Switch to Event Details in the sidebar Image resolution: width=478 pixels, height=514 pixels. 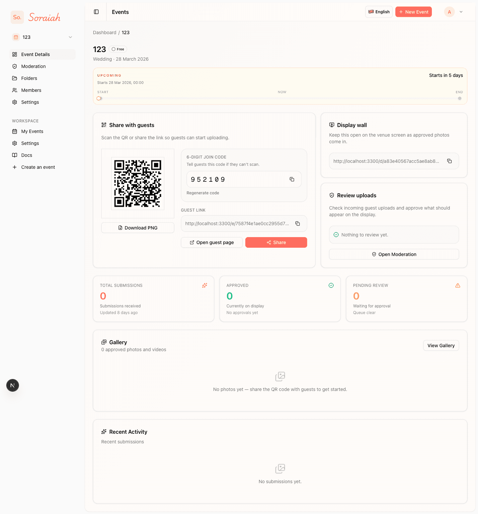point(35,54)
